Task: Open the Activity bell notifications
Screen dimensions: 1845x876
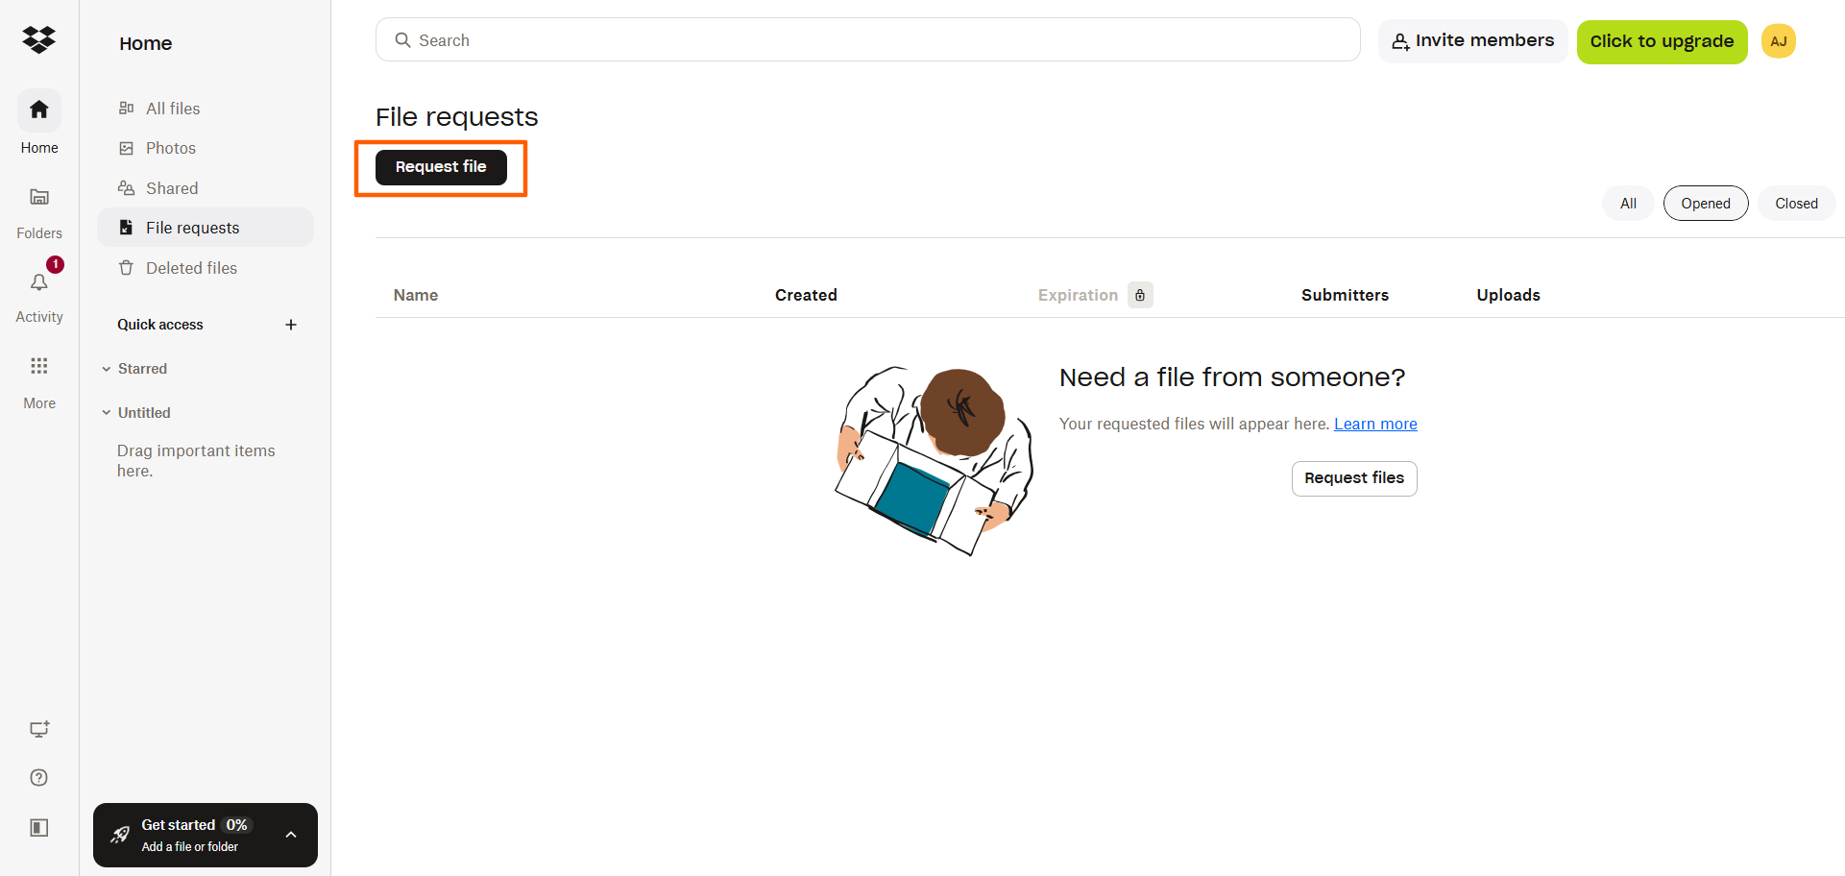Action: click(39, 282)
